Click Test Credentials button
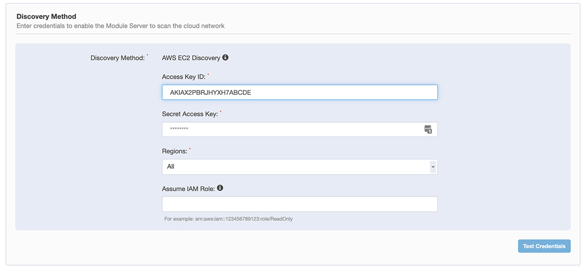Viewport: 585px width, 270px height. coord(544,246)
